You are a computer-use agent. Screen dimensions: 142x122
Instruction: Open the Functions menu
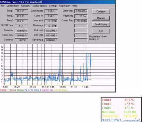26,6
